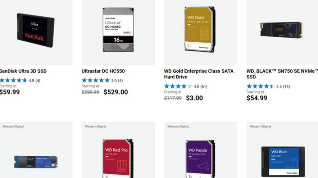Open the SanDisk Ultra 3D SSD title link
The width and height of the screenshot is (318, 178).
(23, 71)
